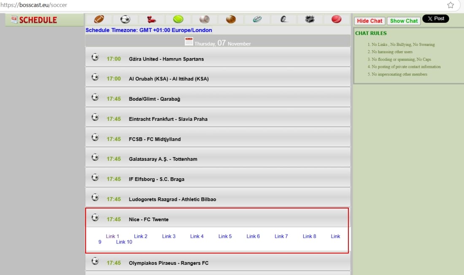Select the soccer ball category icon
This screenshot has height=275, width=464.
pyautogui.click(x=125, y=19)
